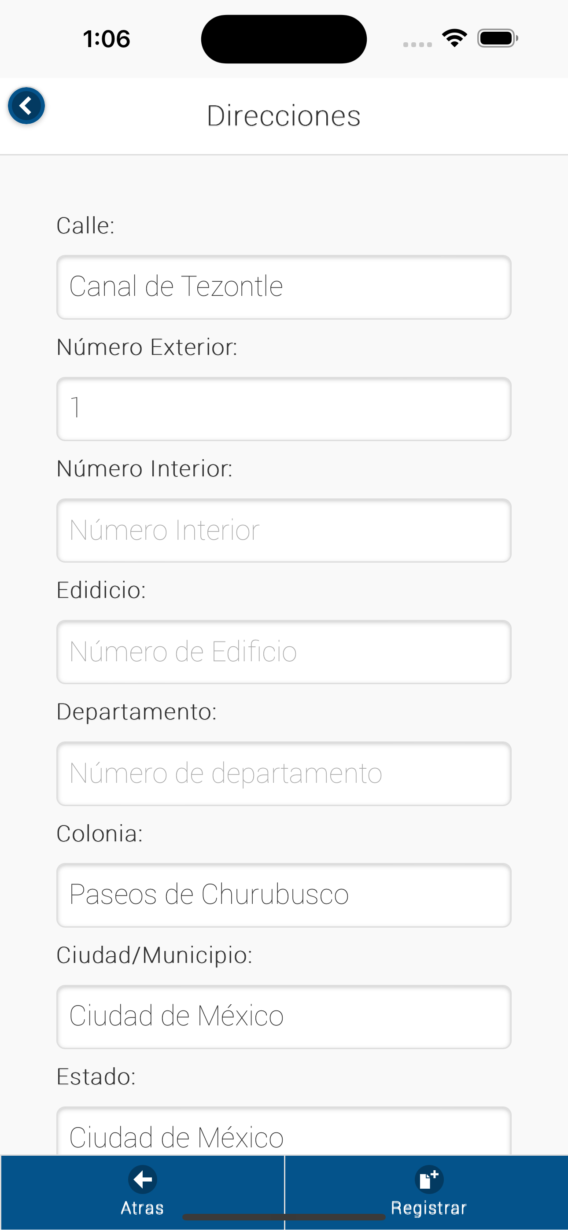
Task: Tap the Registrar document-plus icon
Action: tap(429, 1179)
